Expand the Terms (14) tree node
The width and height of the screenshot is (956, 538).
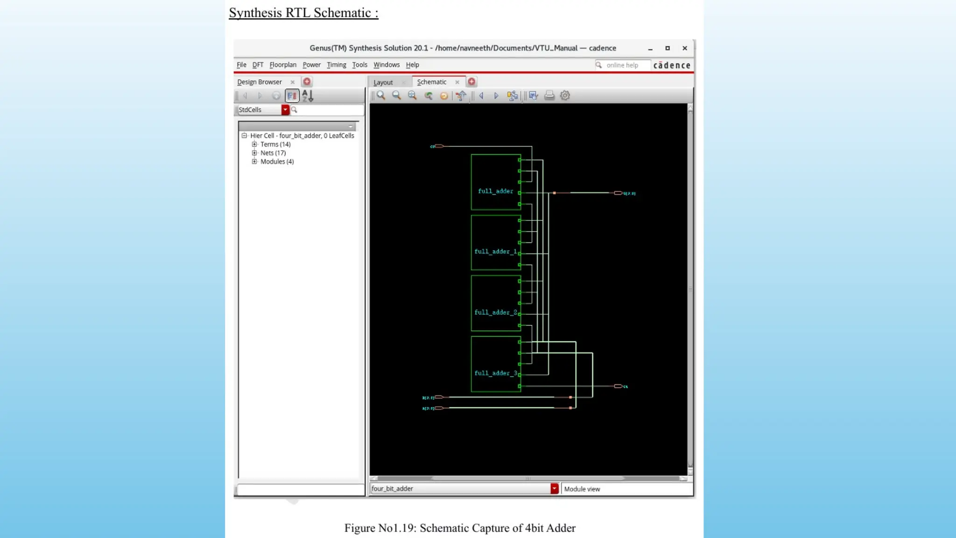(254, 144)
